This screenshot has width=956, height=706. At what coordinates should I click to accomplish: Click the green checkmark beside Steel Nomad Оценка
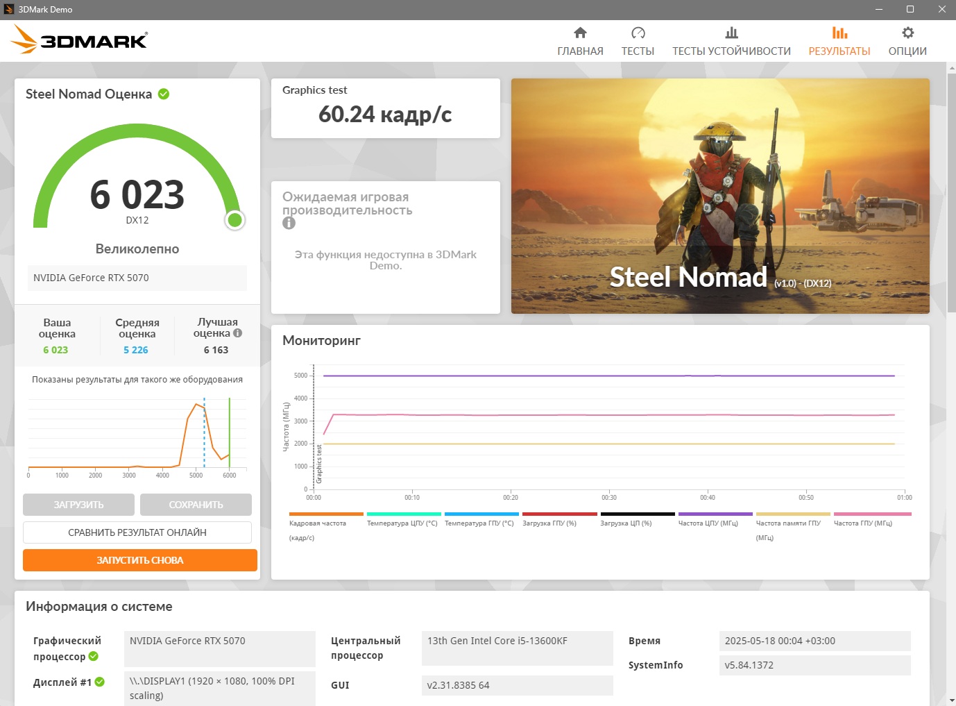point(164,94)
